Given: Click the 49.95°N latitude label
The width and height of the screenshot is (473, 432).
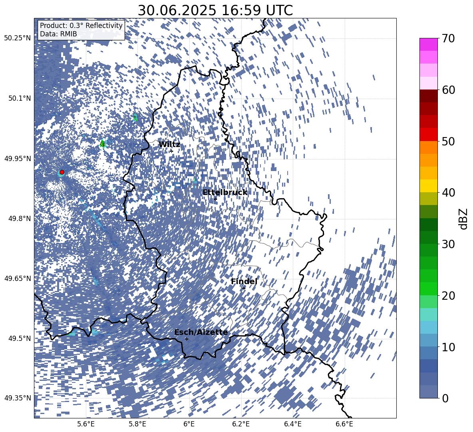Looking at the screenshot, I should pyautogui.click(x=18, y=158).
